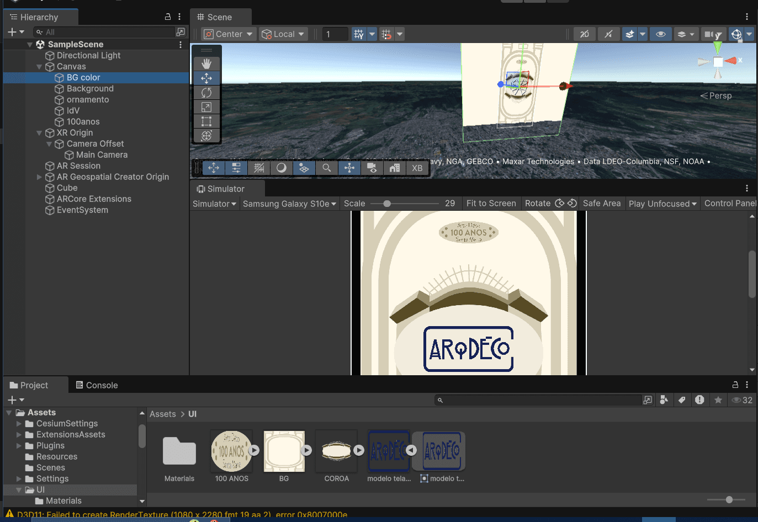Switch to the Console tab

97,385
